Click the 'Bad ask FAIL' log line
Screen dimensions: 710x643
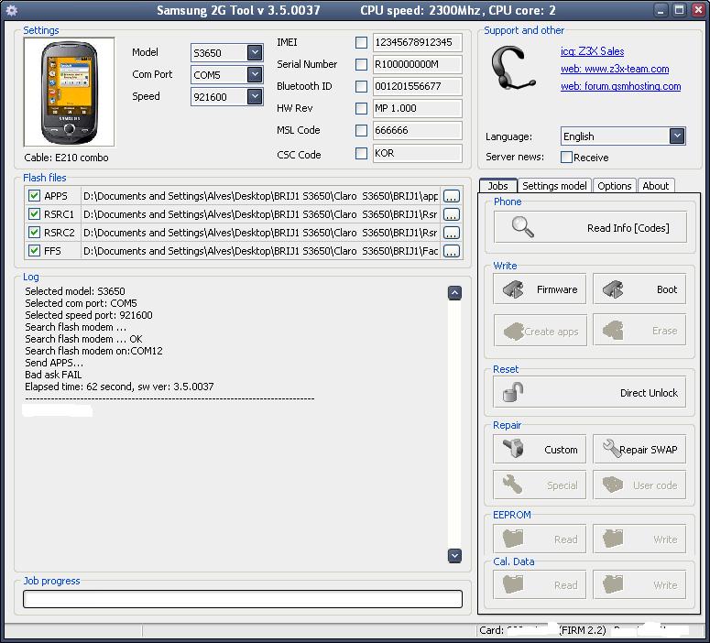click(x=53, y=375)
